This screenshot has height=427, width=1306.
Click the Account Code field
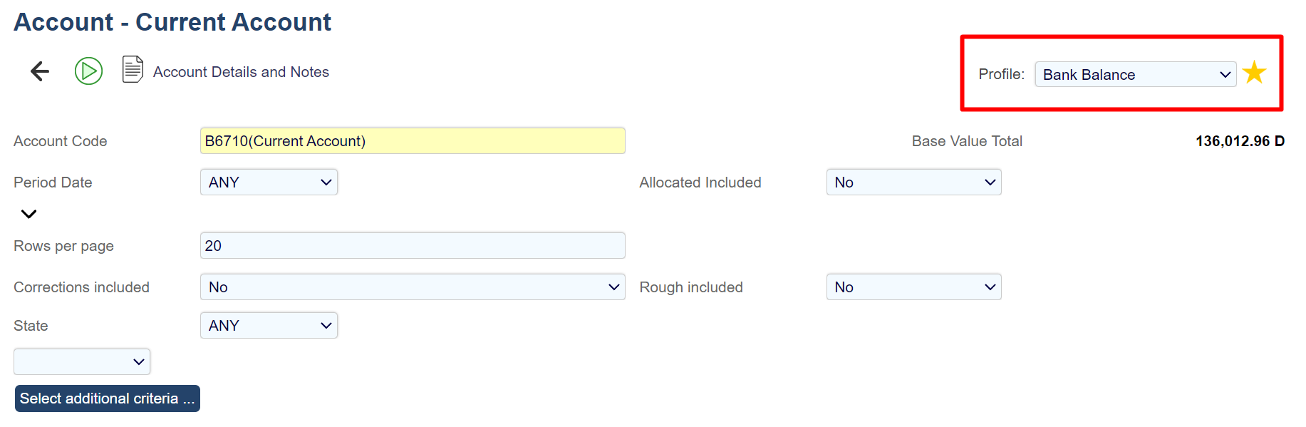(x=412, y=141)
